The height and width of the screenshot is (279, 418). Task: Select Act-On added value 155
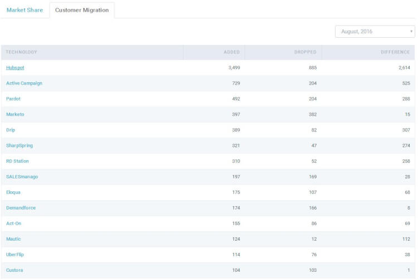pyautogui.click(x=236, y=223)
